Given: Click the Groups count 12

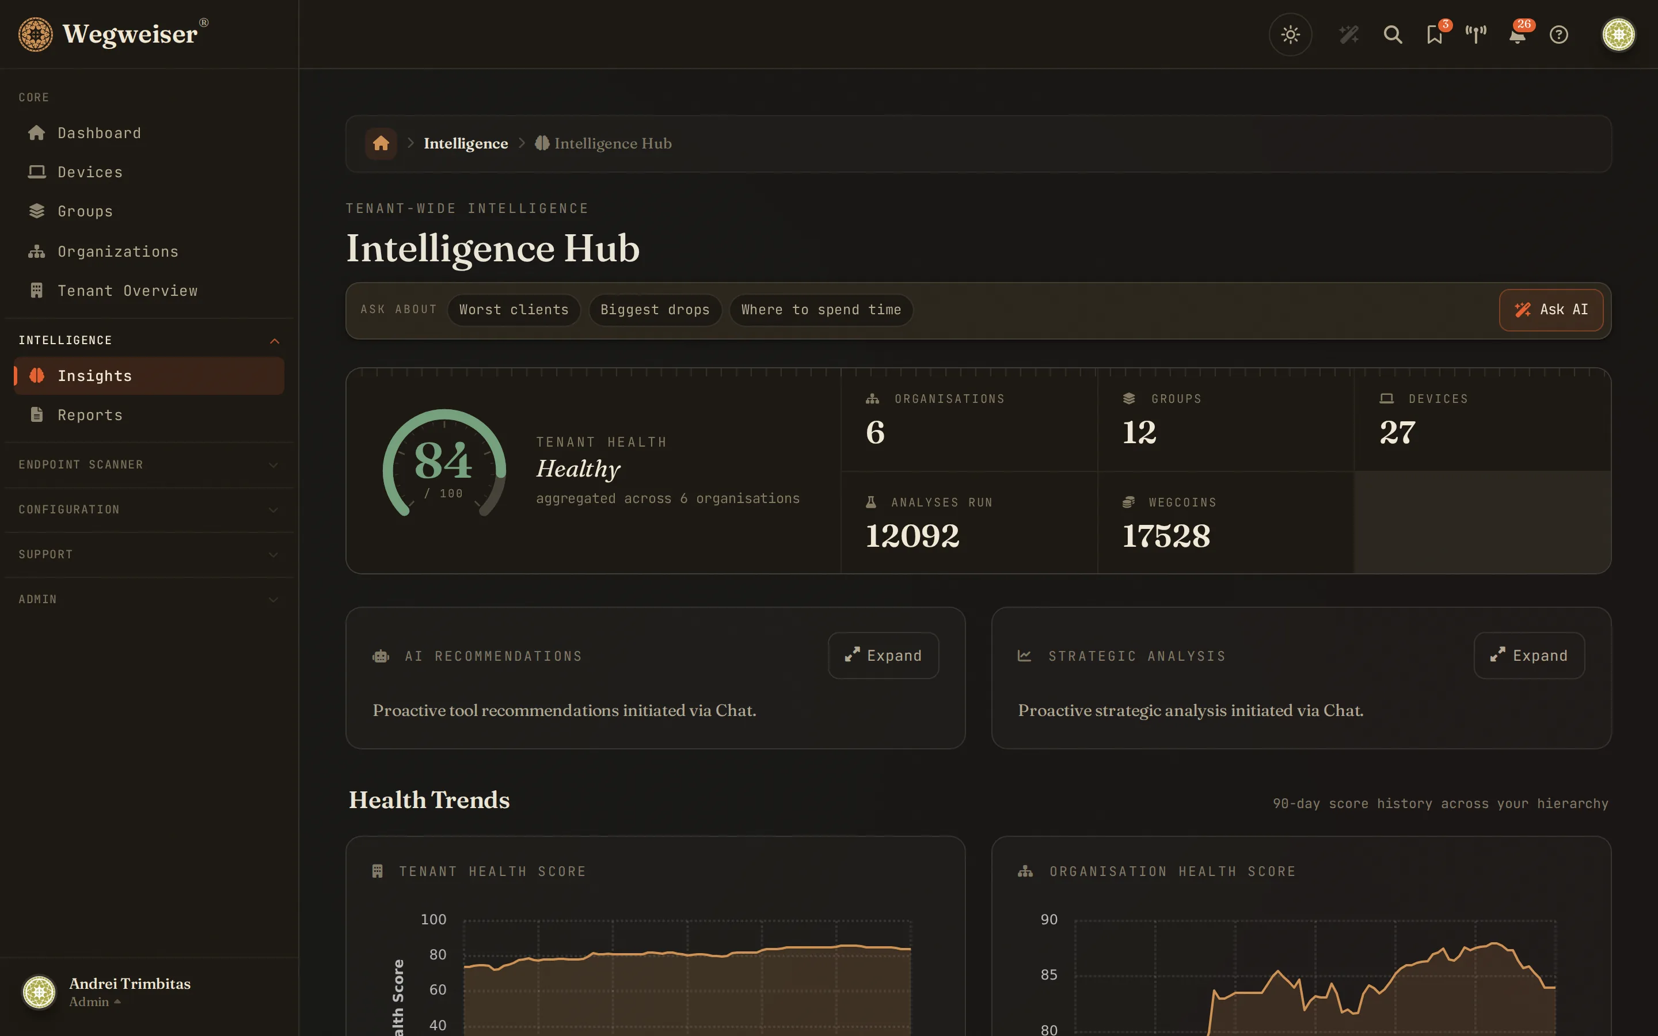Looking at the screenshot, I should (x=1139, y=432).
